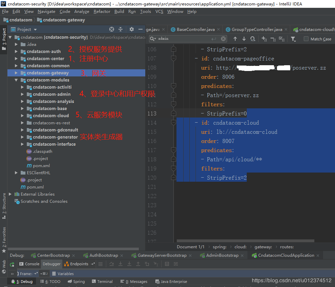Screen dimensions: 335x287
Task: Toggle the Match Case checkbox
Action: (x=306, y=39)
